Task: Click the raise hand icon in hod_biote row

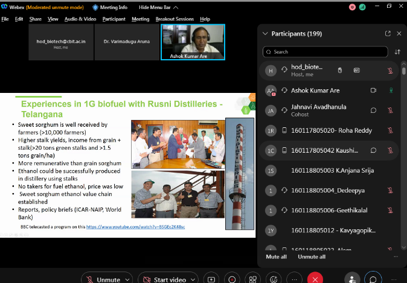Action: click(x=340, y=70)
